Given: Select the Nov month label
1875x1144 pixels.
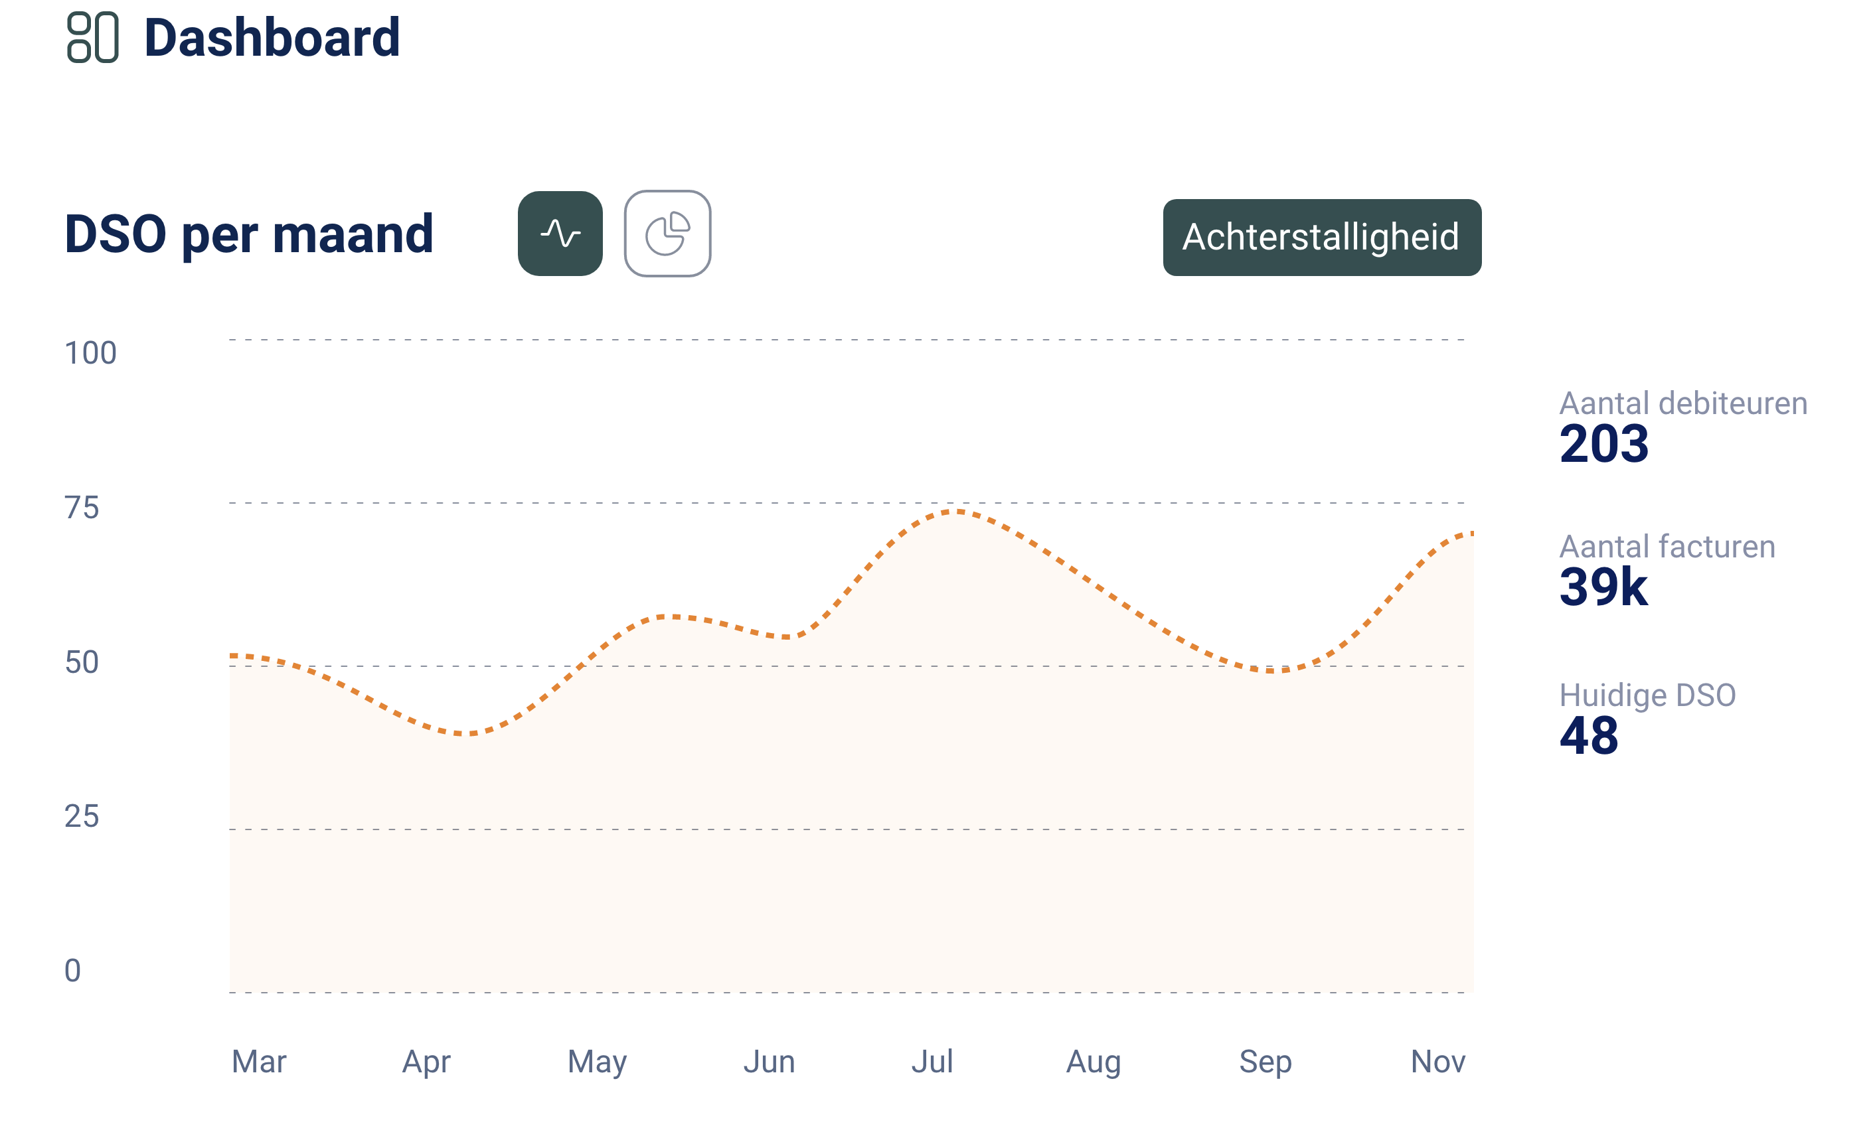Looking at the screenshot, I should (1437, 1061).
